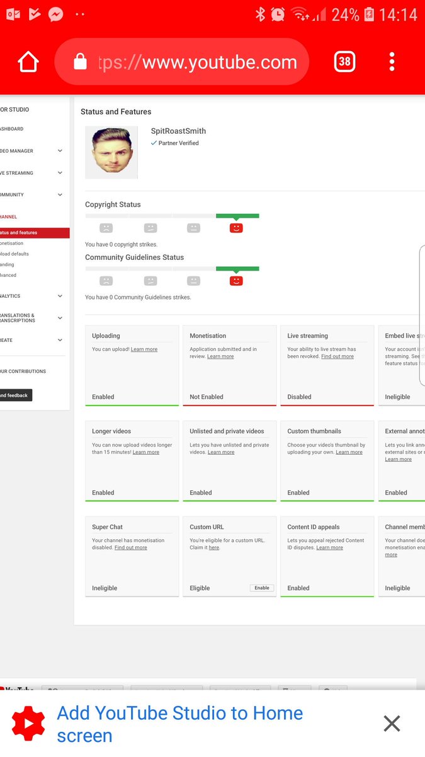Click the Eligible status on Custom URL card
This screenshot has width=425, height=757.
(200, 588)
